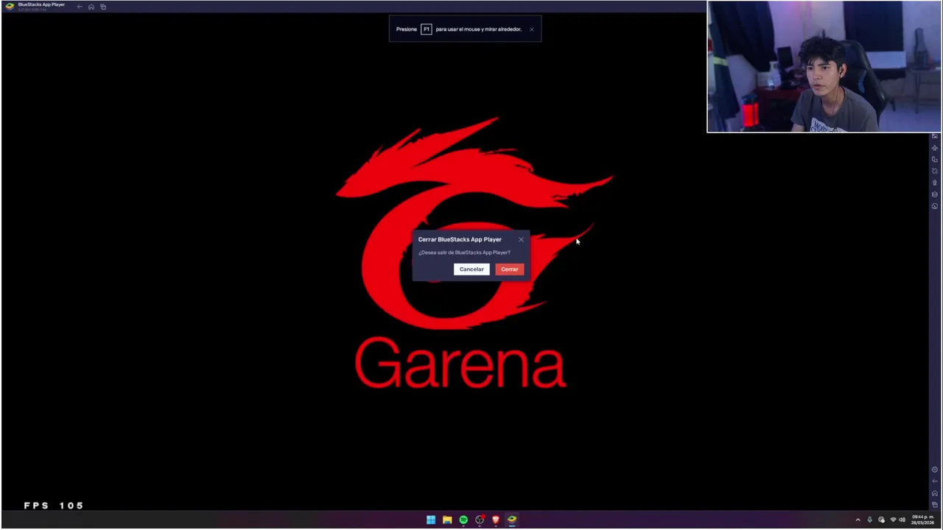Click home icon in right sidebar
This screenshot has width=943, height=530.
(935, 493)
